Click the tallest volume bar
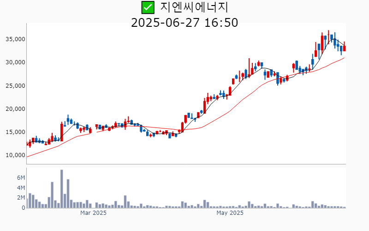 62,189
